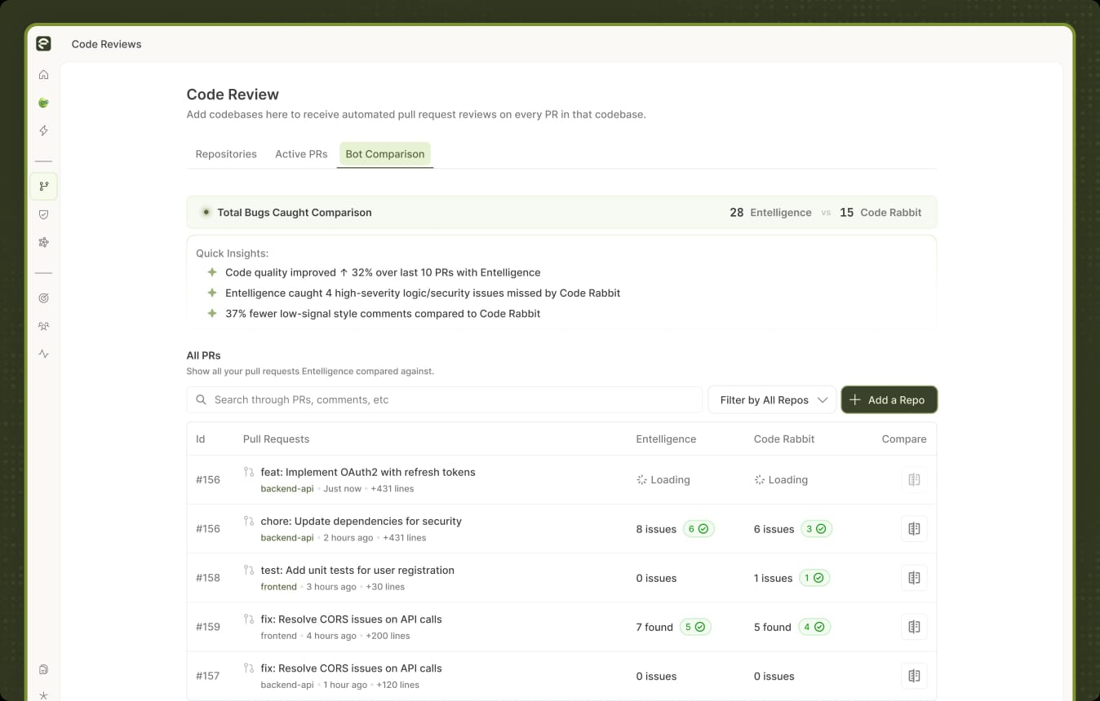Click pull request icon in the #159 row
The image size is (1100, 701).
249,619
